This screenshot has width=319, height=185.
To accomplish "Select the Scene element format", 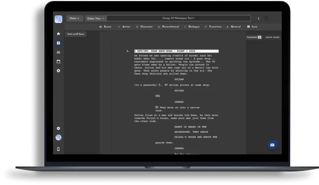I will 105,27.
